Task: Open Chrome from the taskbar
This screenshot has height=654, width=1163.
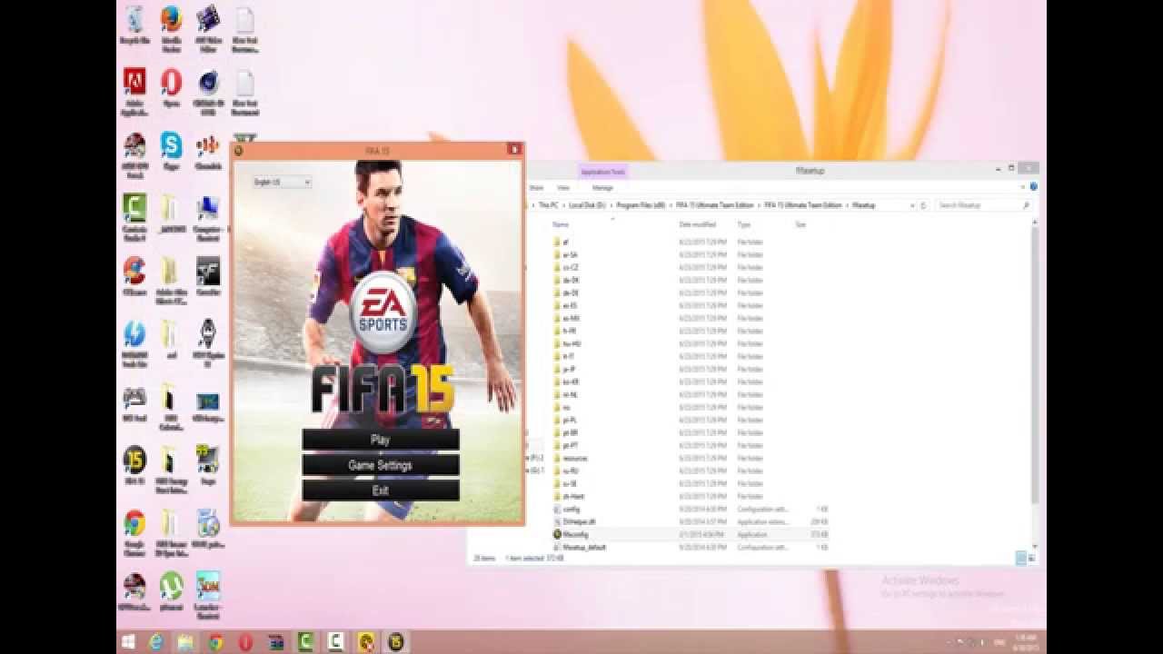Action: pos(215,642)
